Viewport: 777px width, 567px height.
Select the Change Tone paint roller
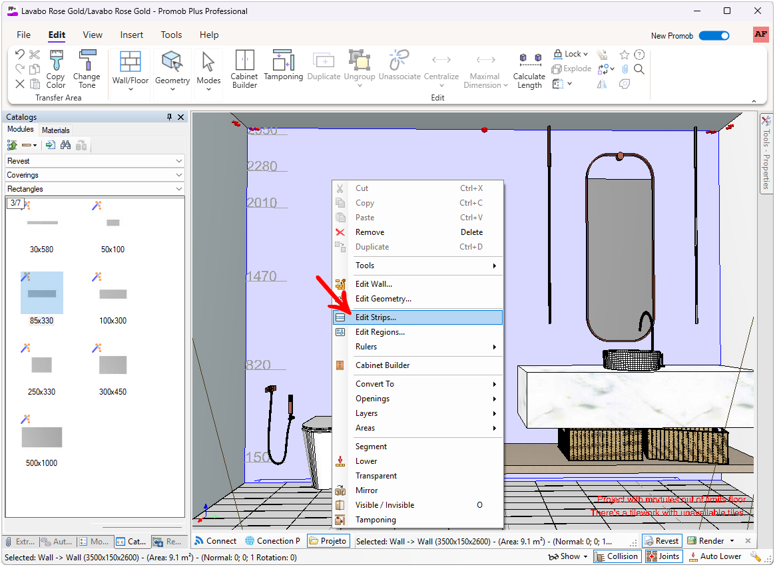point(87,69)
